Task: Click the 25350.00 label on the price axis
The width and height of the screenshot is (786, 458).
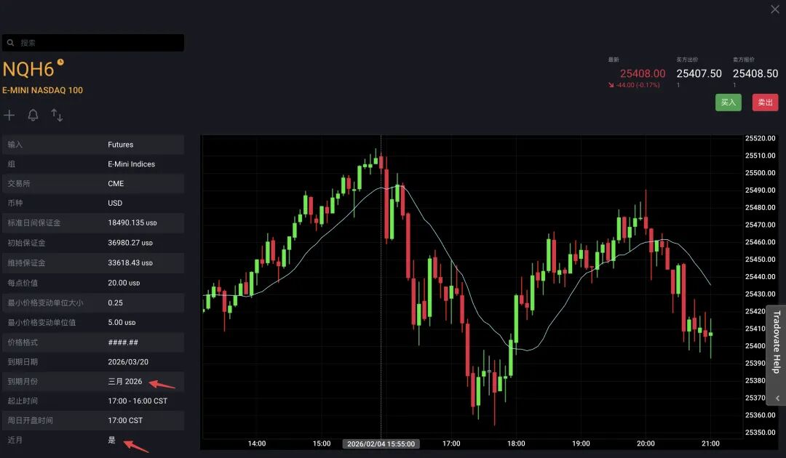Action: (760, 432)
